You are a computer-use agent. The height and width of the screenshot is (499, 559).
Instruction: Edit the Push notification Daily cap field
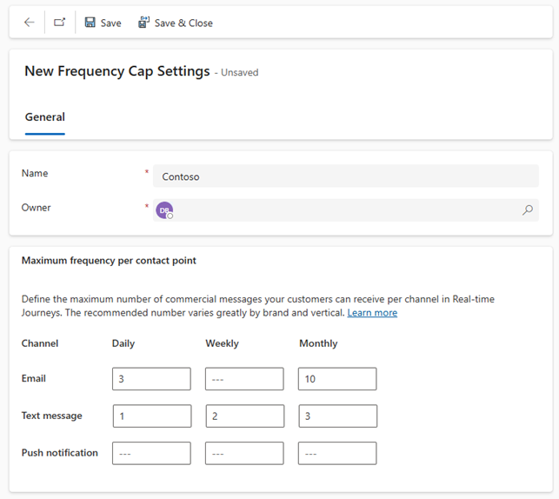(151, 454)
